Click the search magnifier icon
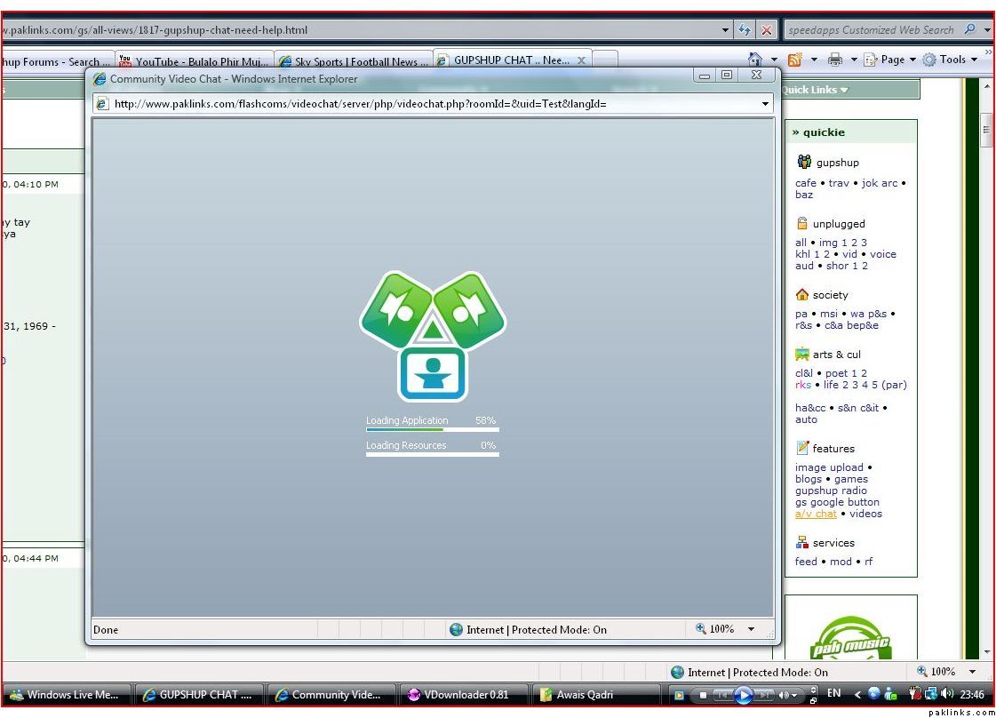The height and width of the screenshot is (718, 996). tap(969, 29)
